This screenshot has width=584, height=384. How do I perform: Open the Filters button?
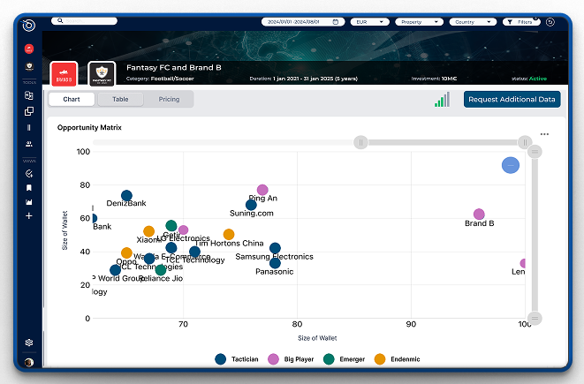(521, 22)
